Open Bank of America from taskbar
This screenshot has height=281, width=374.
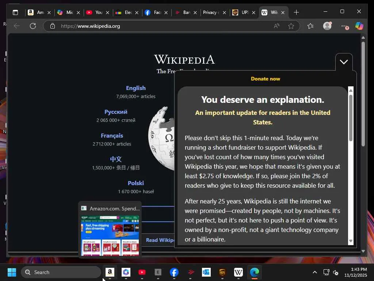pos(190,272)
